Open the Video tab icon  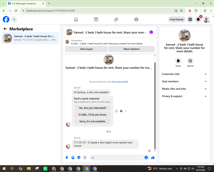[x=96, y=19]
